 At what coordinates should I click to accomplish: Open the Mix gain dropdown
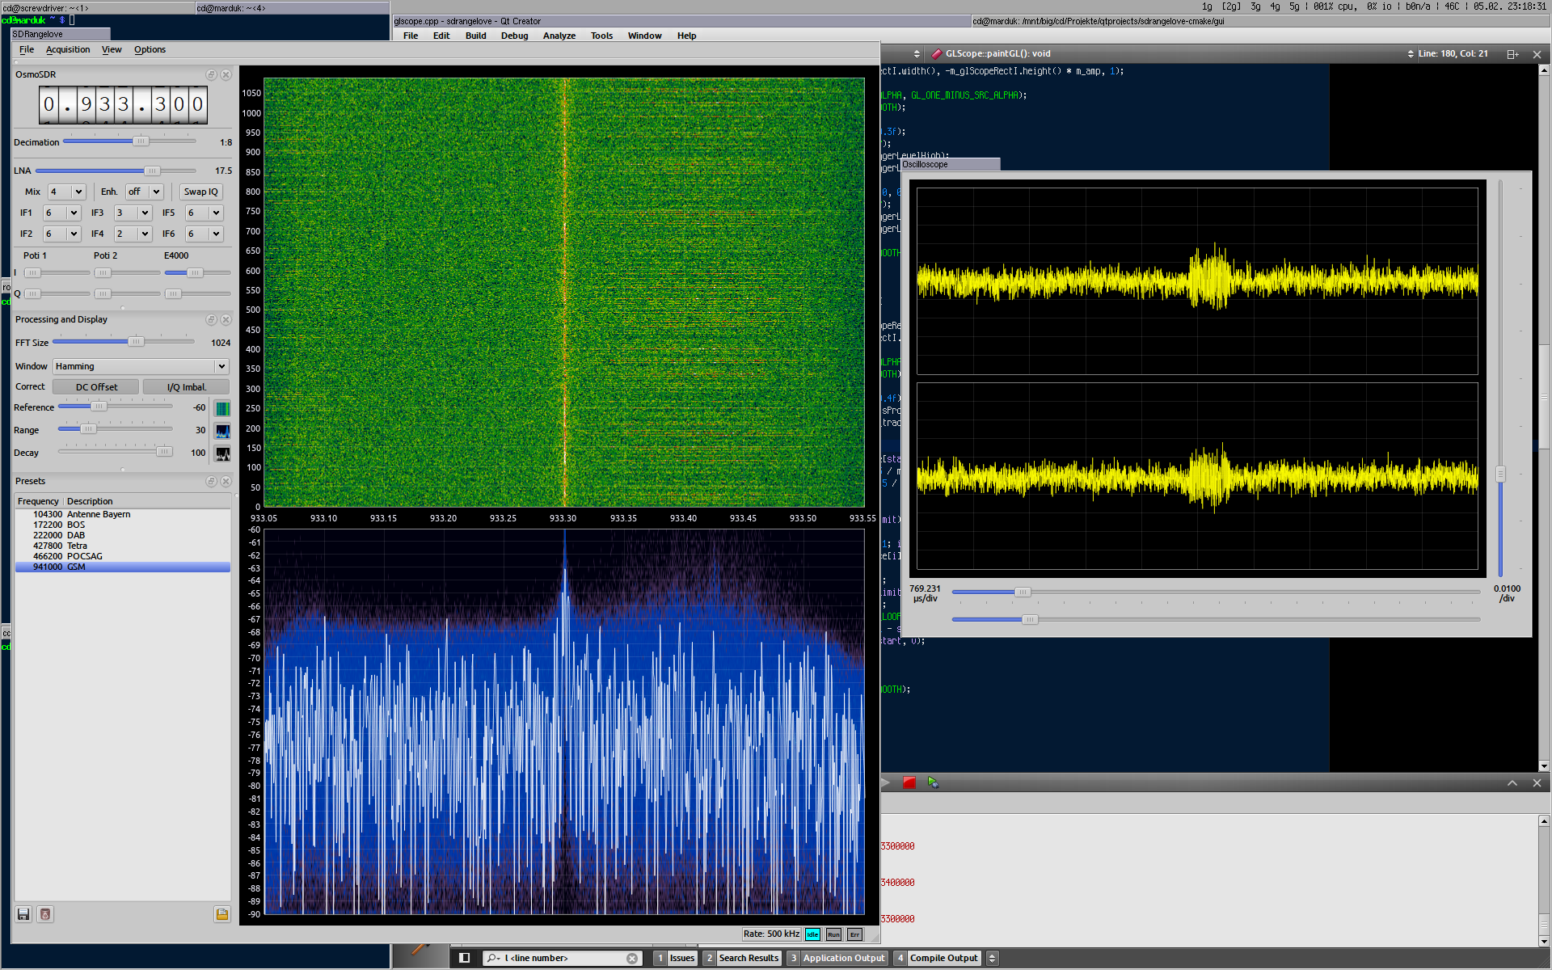point(66,192)
